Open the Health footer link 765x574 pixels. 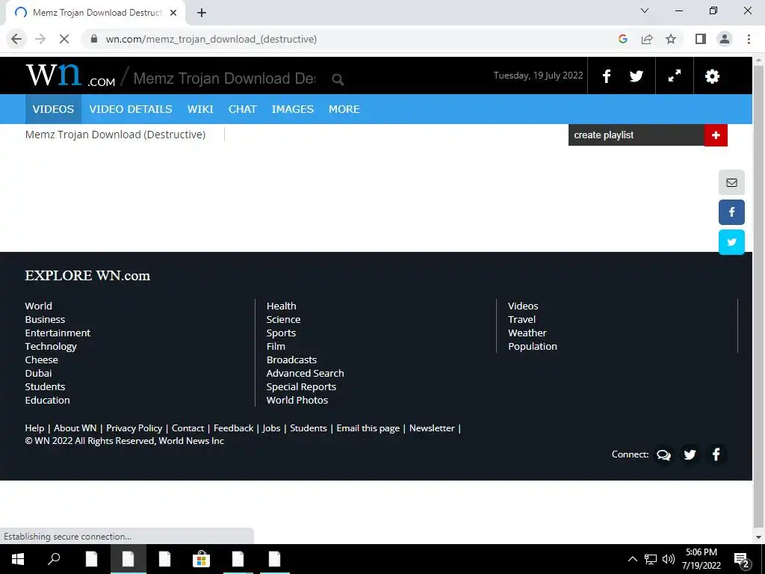pos(282,306)
